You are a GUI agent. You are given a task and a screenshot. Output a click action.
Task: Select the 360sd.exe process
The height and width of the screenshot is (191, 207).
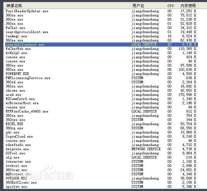pos(101,82)
